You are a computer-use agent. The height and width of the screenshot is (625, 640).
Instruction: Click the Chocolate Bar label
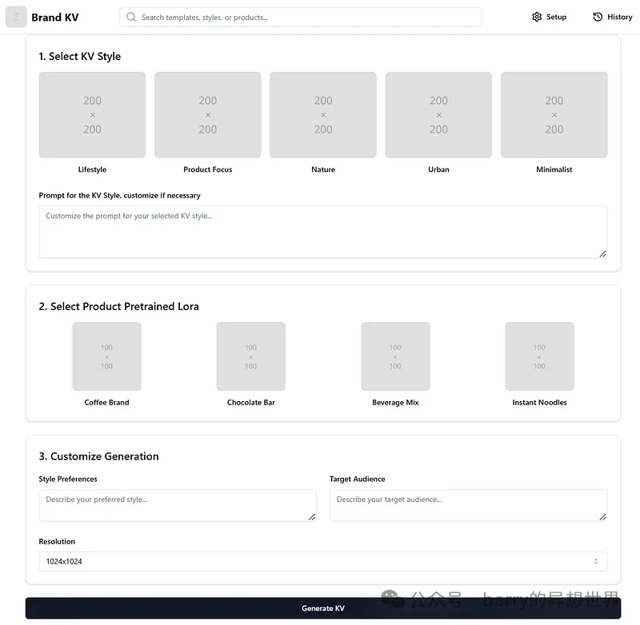tap(251, 402)
